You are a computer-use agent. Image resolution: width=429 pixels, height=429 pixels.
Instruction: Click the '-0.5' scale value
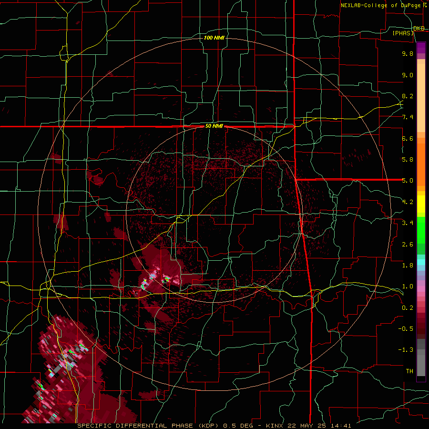pos(406,328)
